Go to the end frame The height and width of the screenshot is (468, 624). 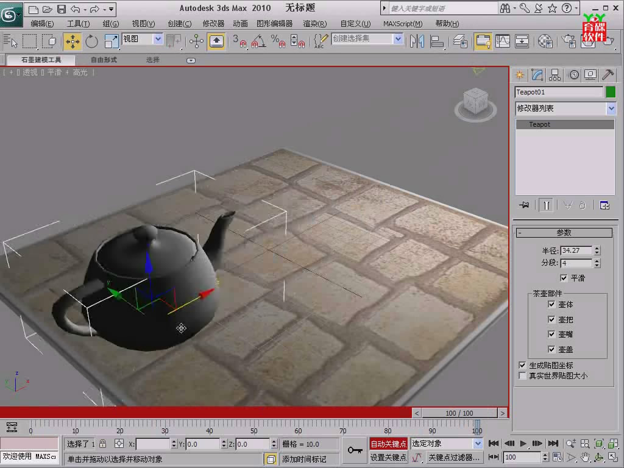click(553, 444)
